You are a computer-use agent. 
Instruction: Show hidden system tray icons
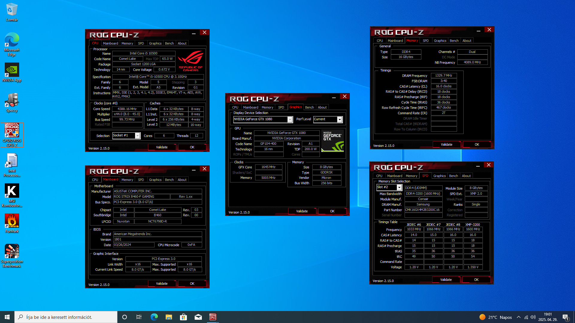coord(519,317)
